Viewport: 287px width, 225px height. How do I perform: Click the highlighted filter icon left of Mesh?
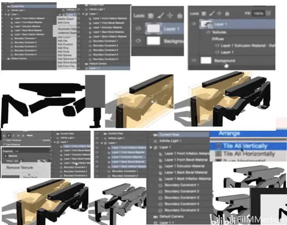[x=9, y=136]
